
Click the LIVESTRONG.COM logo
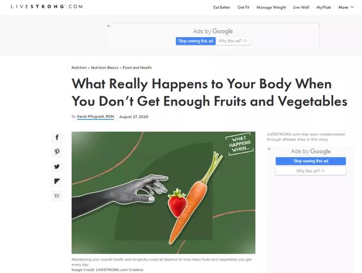pos(47,6)
